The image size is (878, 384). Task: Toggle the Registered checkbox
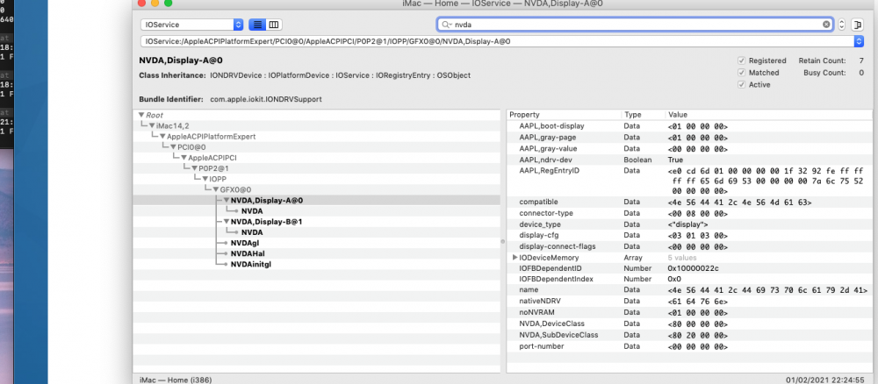(x=741, y=60)
